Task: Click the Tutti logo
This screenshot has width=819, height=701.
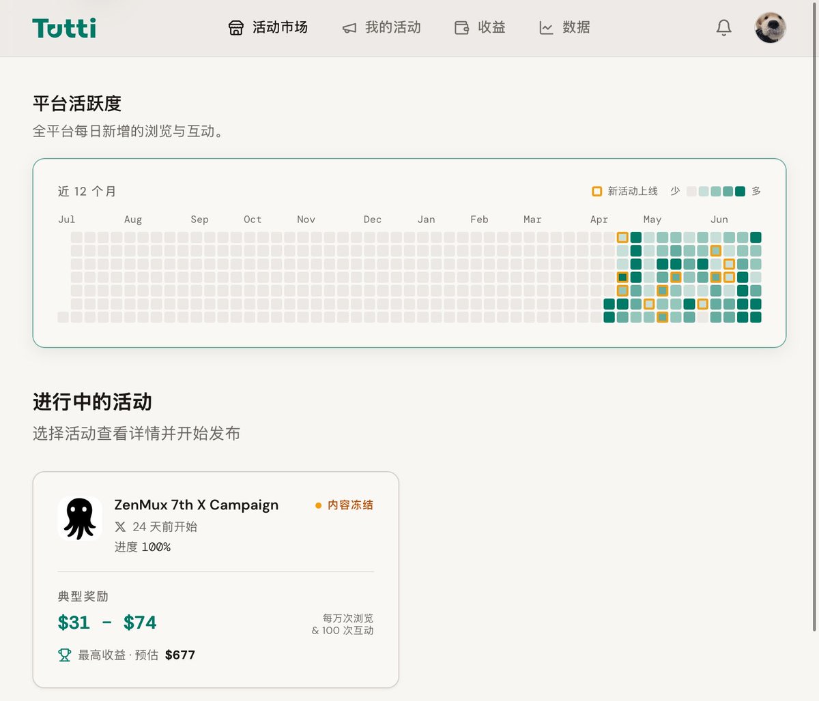Action: pos(64,28)
